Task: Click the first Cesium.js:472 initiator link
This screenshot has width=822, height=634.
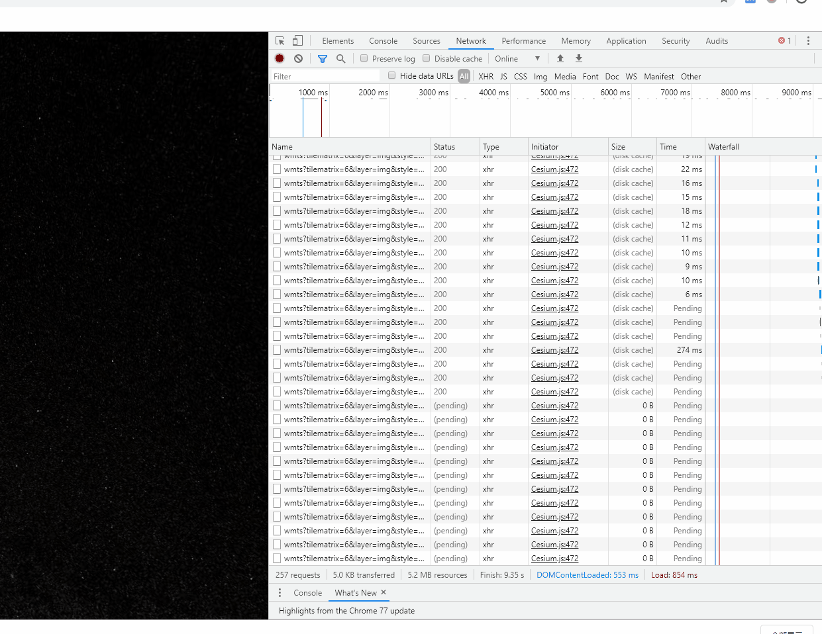Action: tap(554, 169)
